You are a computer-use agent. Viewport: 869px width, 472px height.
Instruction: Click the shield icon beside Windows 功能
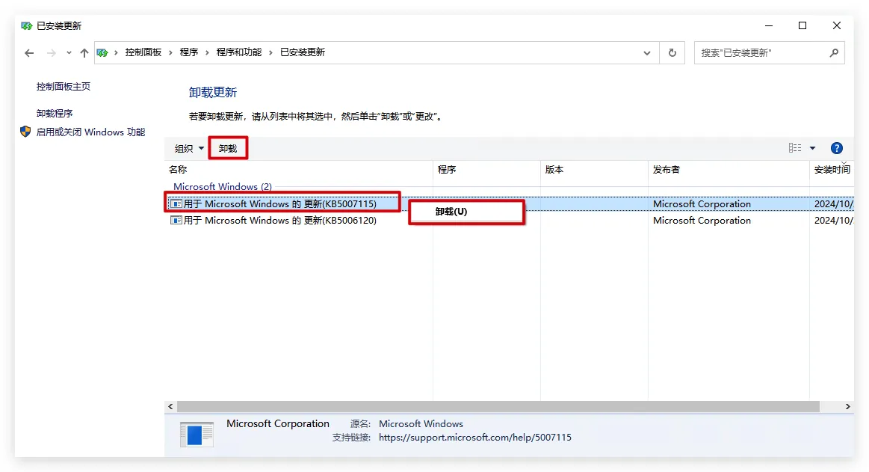click(26, 132)
